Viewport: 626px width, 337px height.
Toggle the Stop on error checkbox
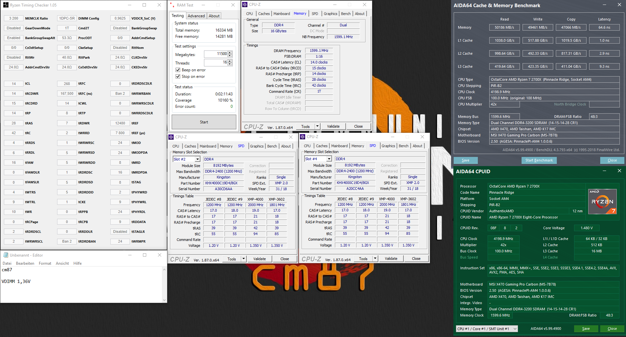(x=178, y=77)
